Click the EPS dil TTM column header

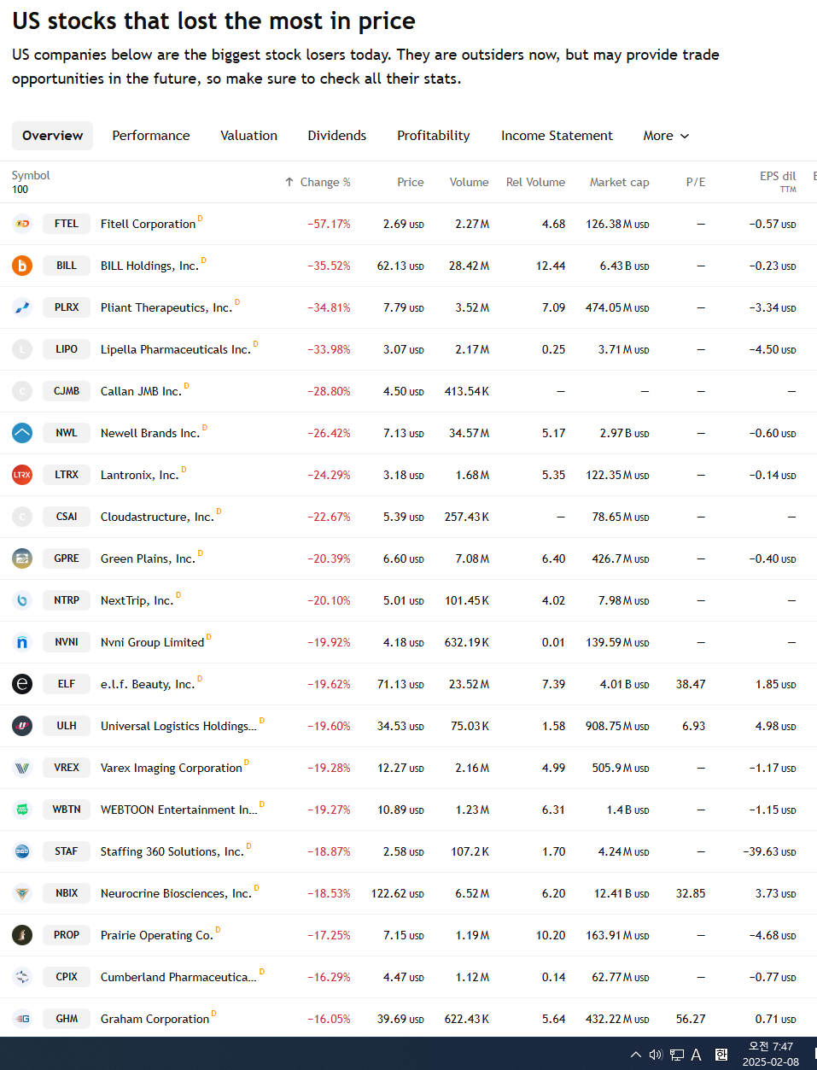778,181
